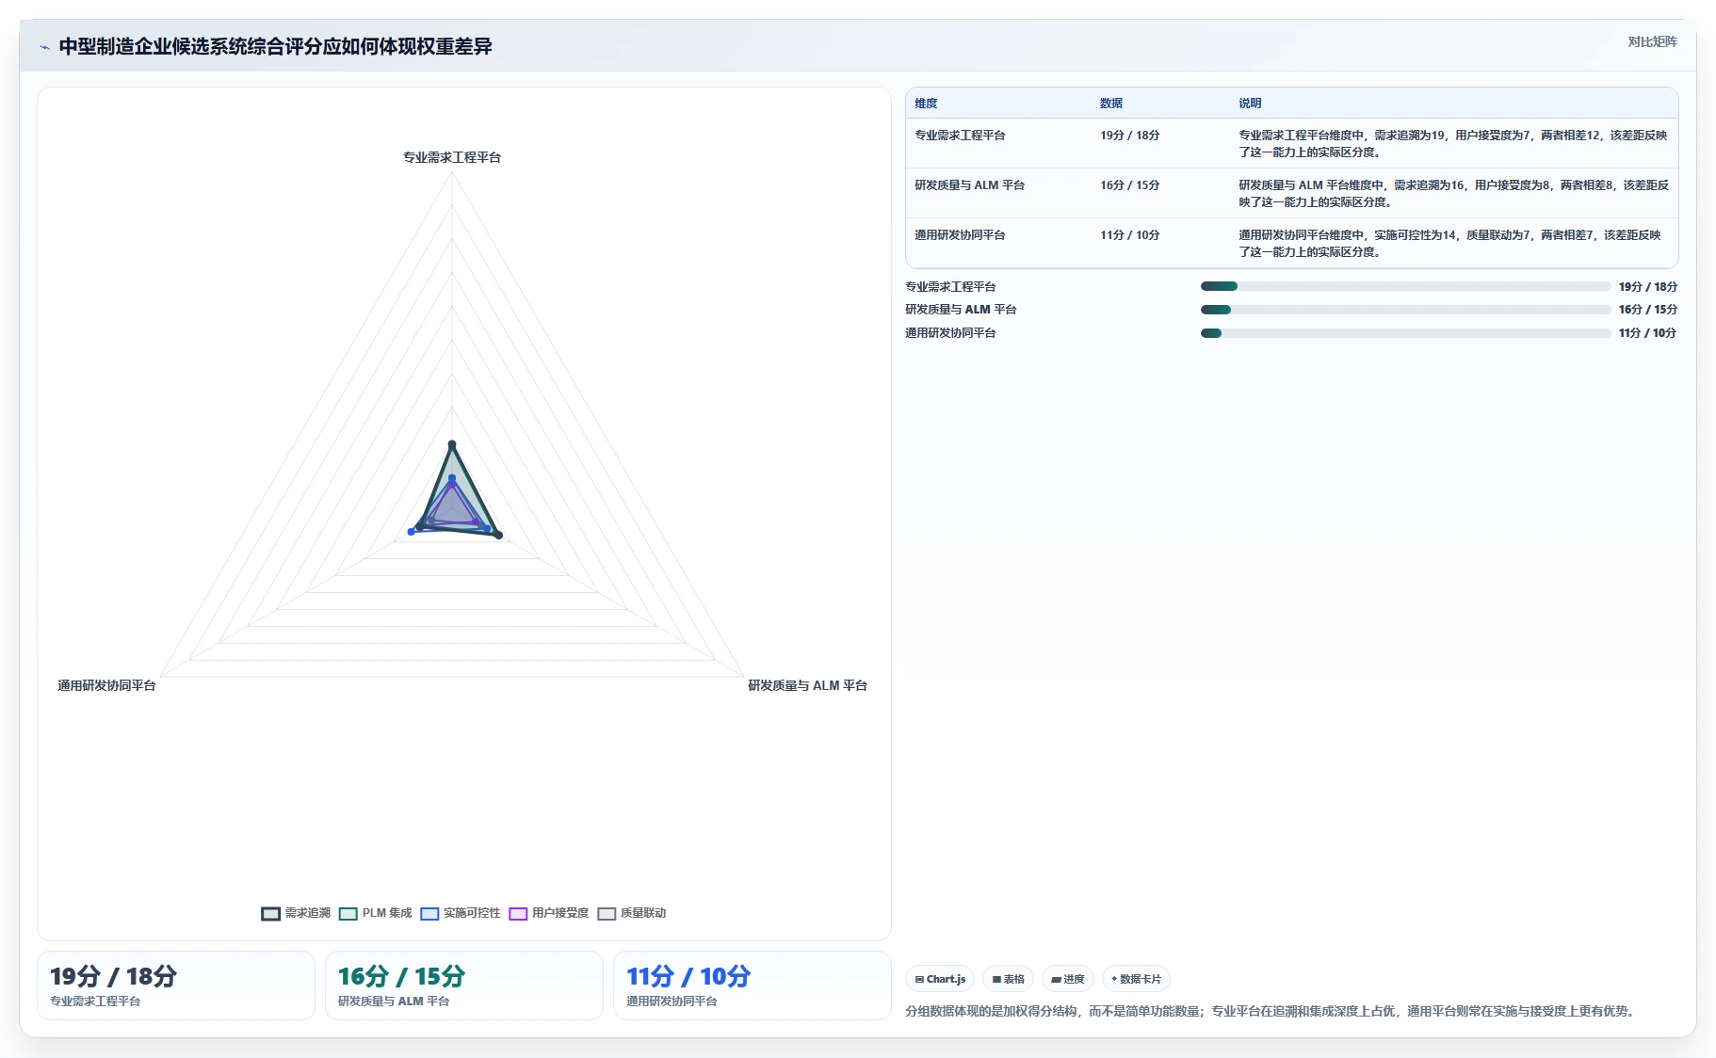Click the 通用研发协同平台 radar axis label

tap(106, 685)
